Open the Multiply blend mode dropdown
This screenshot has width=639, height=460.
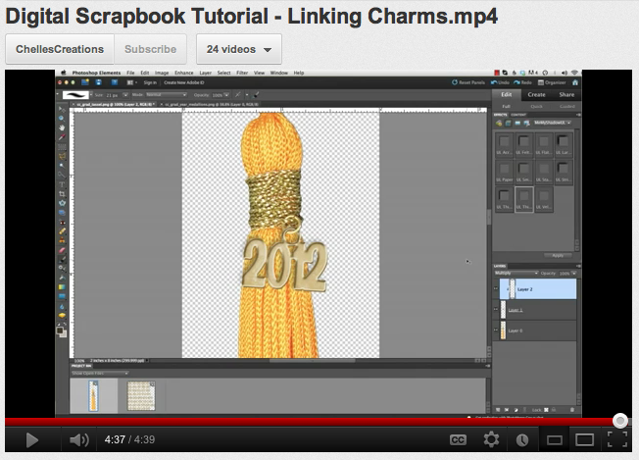[x=516, y=273]
